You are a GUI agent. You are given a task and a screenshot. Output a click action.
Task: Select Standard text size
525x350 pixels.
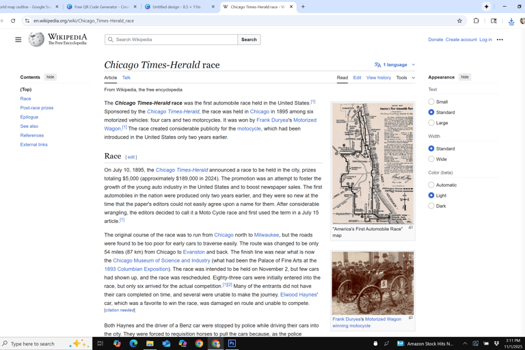point(431,112)
